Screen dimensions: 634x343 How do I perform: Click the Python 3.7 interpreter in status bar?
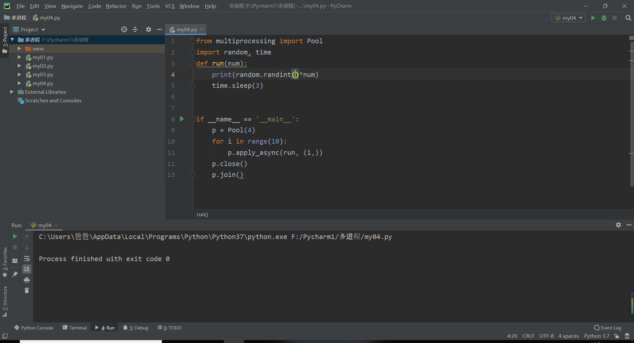[596, 336]
